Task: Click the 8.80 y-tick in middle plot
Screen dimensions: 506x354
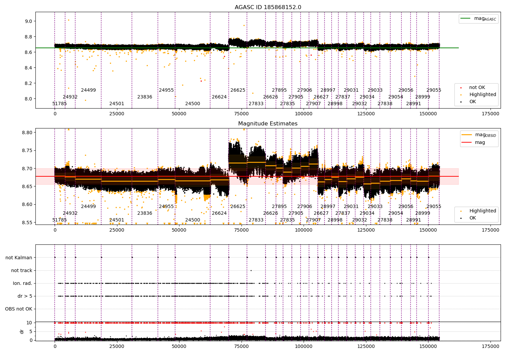Action: click(27, 132)
